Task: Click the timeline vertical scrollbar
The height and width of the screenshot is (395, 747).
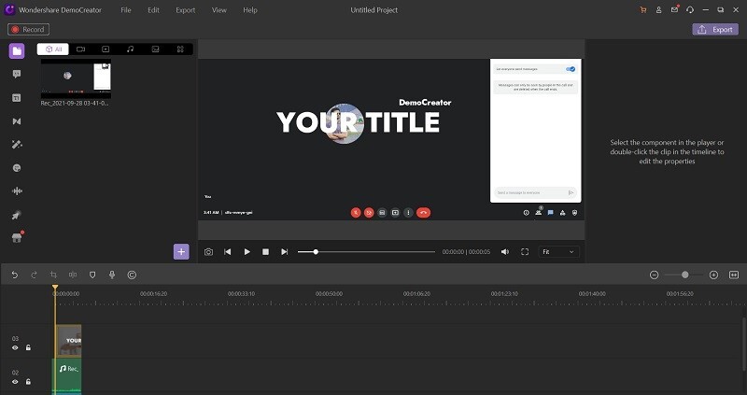Action: coord(743,343)
